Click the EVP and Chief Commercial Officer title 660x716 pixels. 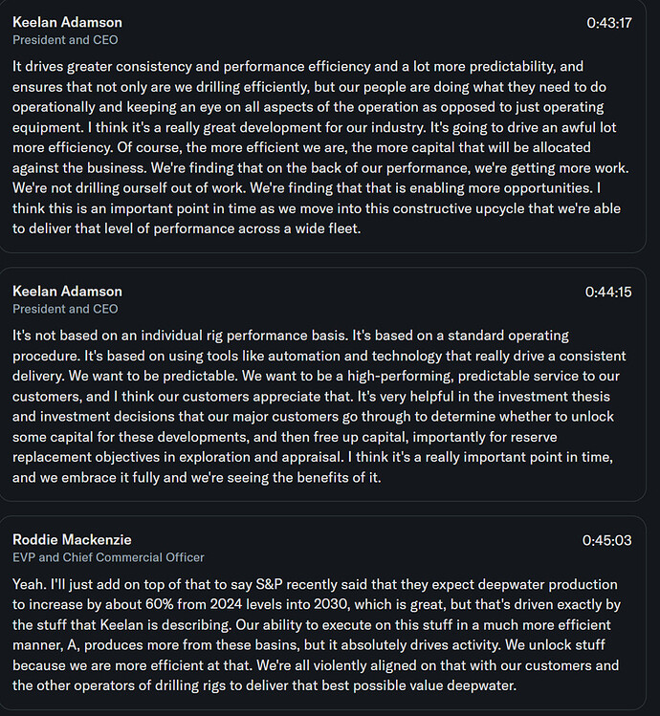(108, 557)
